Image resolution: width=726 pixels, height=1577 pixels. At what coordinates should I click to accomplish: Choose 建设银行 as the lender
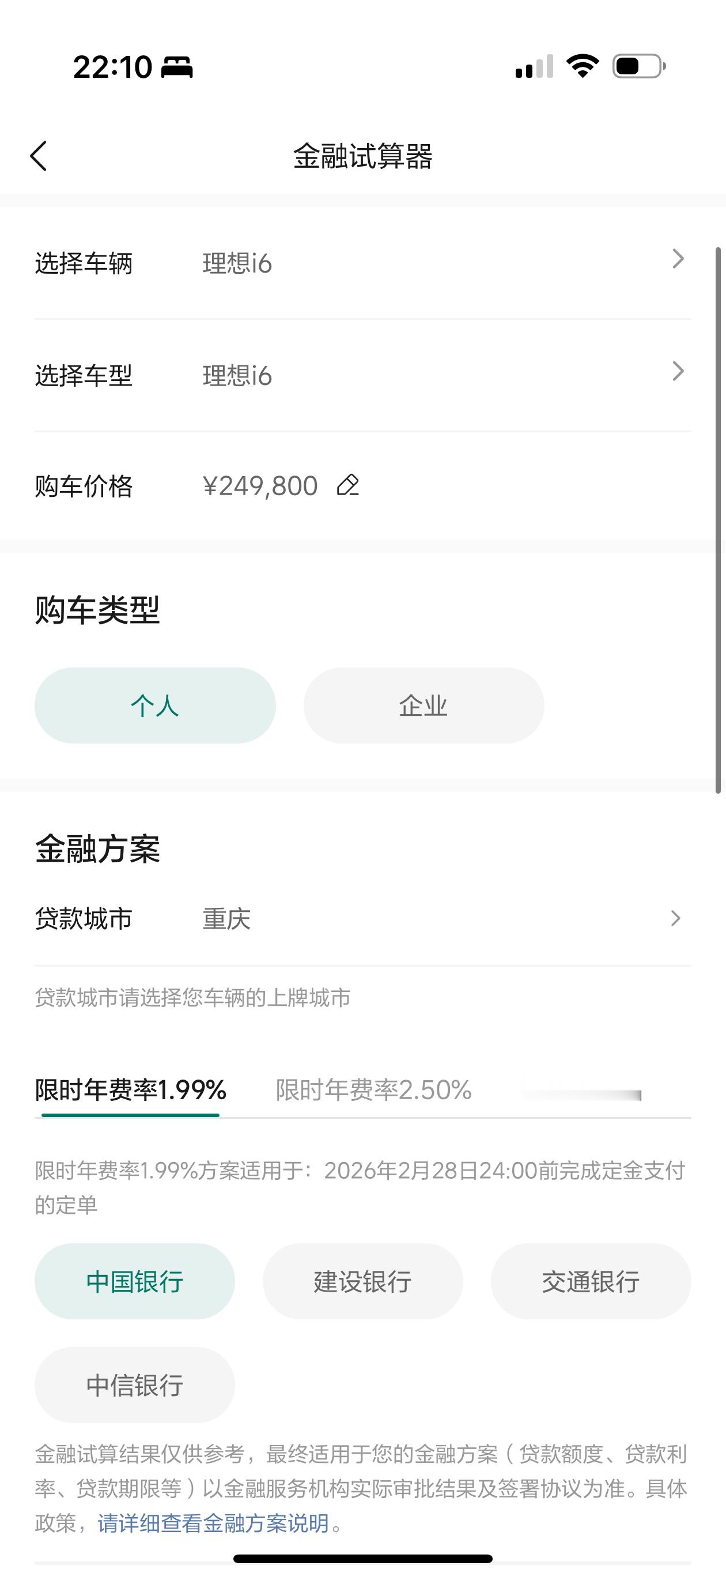tap(362, 1281)
